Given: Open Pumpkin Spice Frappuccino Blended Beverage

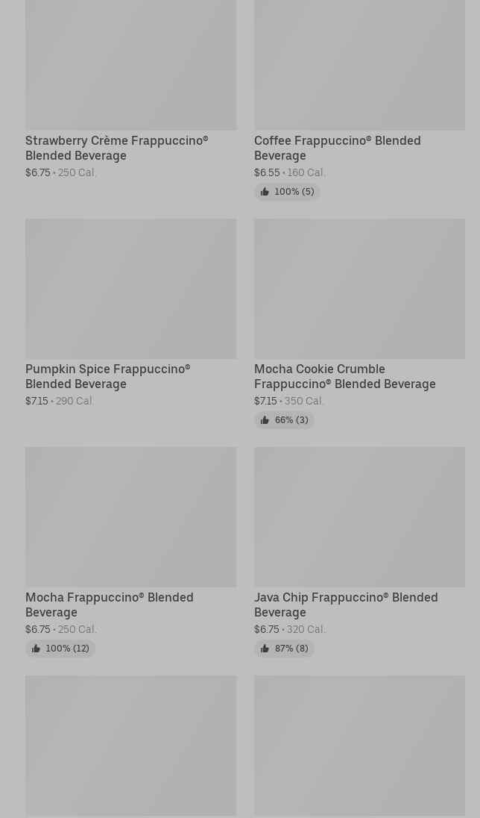Looking at the screenshot, I should 107,376.
